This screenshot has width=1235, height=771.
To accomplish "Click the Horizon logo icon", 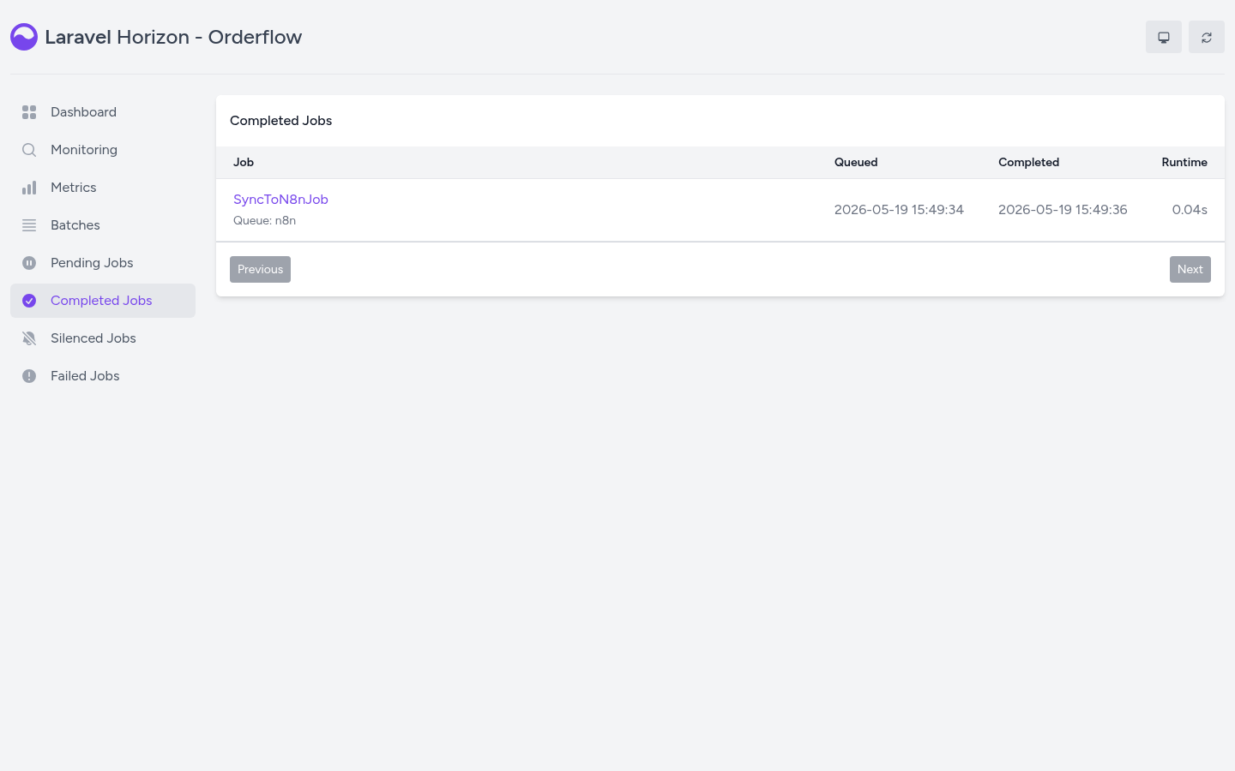I will 24,37.
